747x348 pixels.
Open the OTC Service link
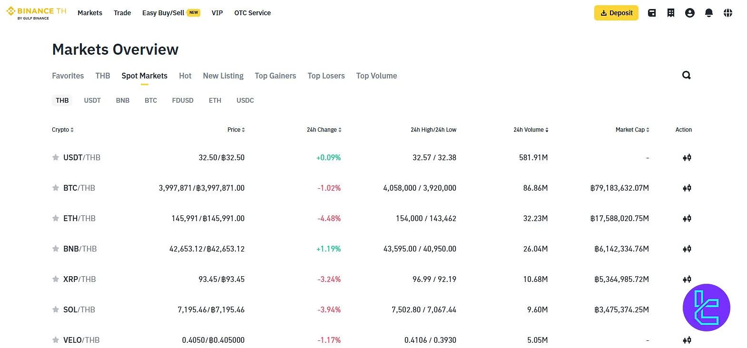(252, 13)
